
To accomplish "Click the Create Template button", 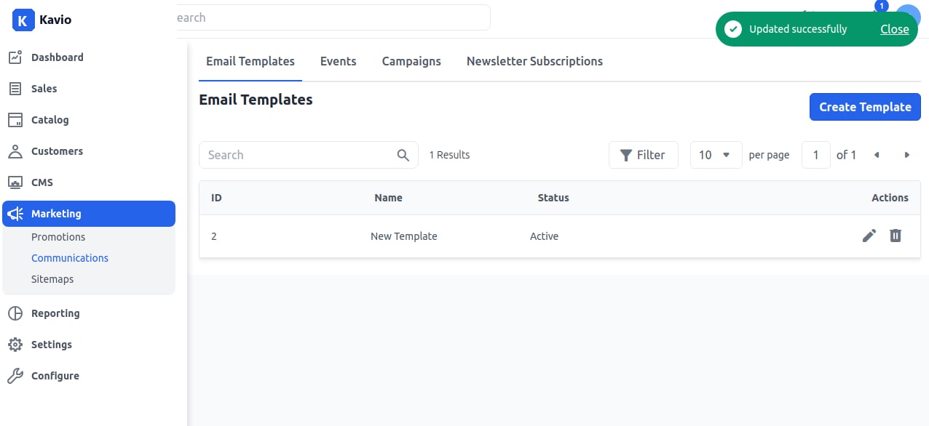I will (x=865, y=107).
